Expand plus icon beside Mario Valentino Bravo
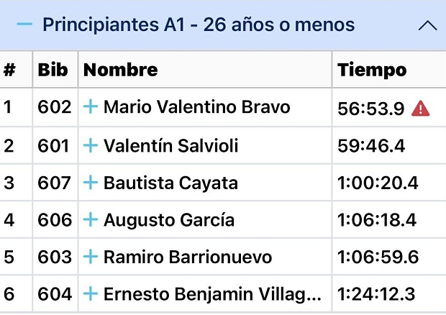Screen dimensions: 446x315 coord(90,108)
